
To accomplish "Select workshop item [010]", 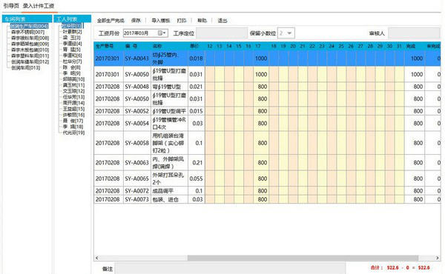I will click(30, 50).
